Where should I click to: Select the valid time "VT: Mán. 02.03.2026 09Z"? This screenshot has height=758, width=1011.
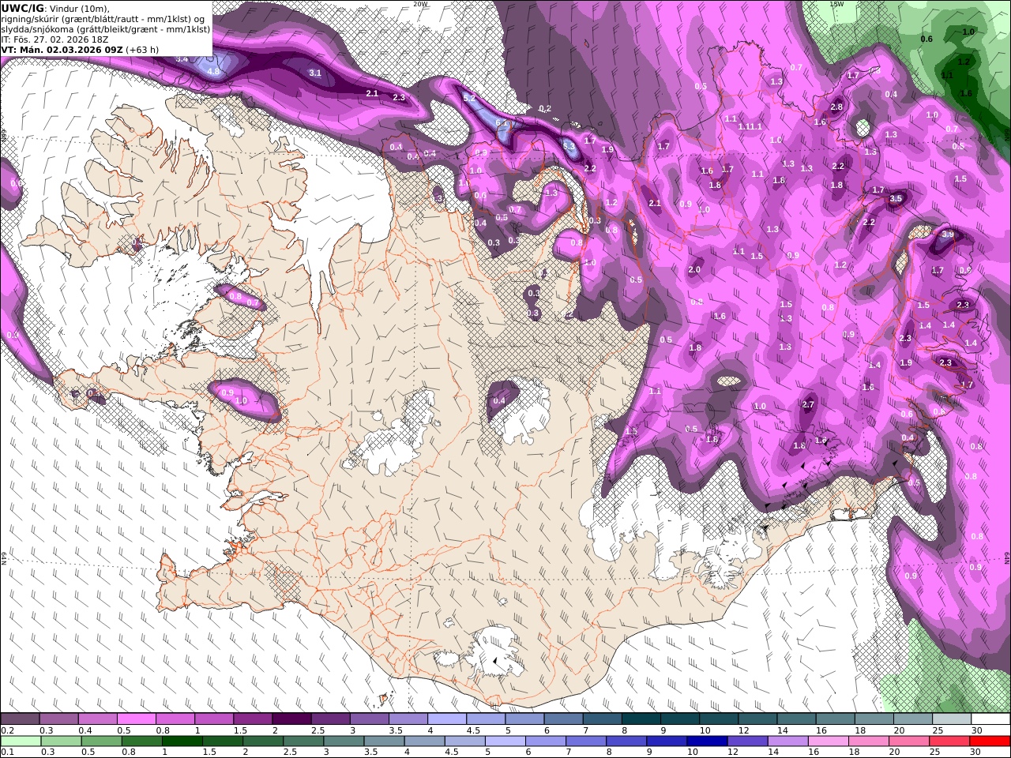pyautogui.click(x=62, y=50)
